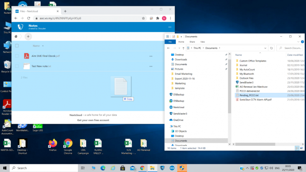Click the Documents breadcrumb in address bar
This screenshot has width=306, height=172.
(211, 48)
